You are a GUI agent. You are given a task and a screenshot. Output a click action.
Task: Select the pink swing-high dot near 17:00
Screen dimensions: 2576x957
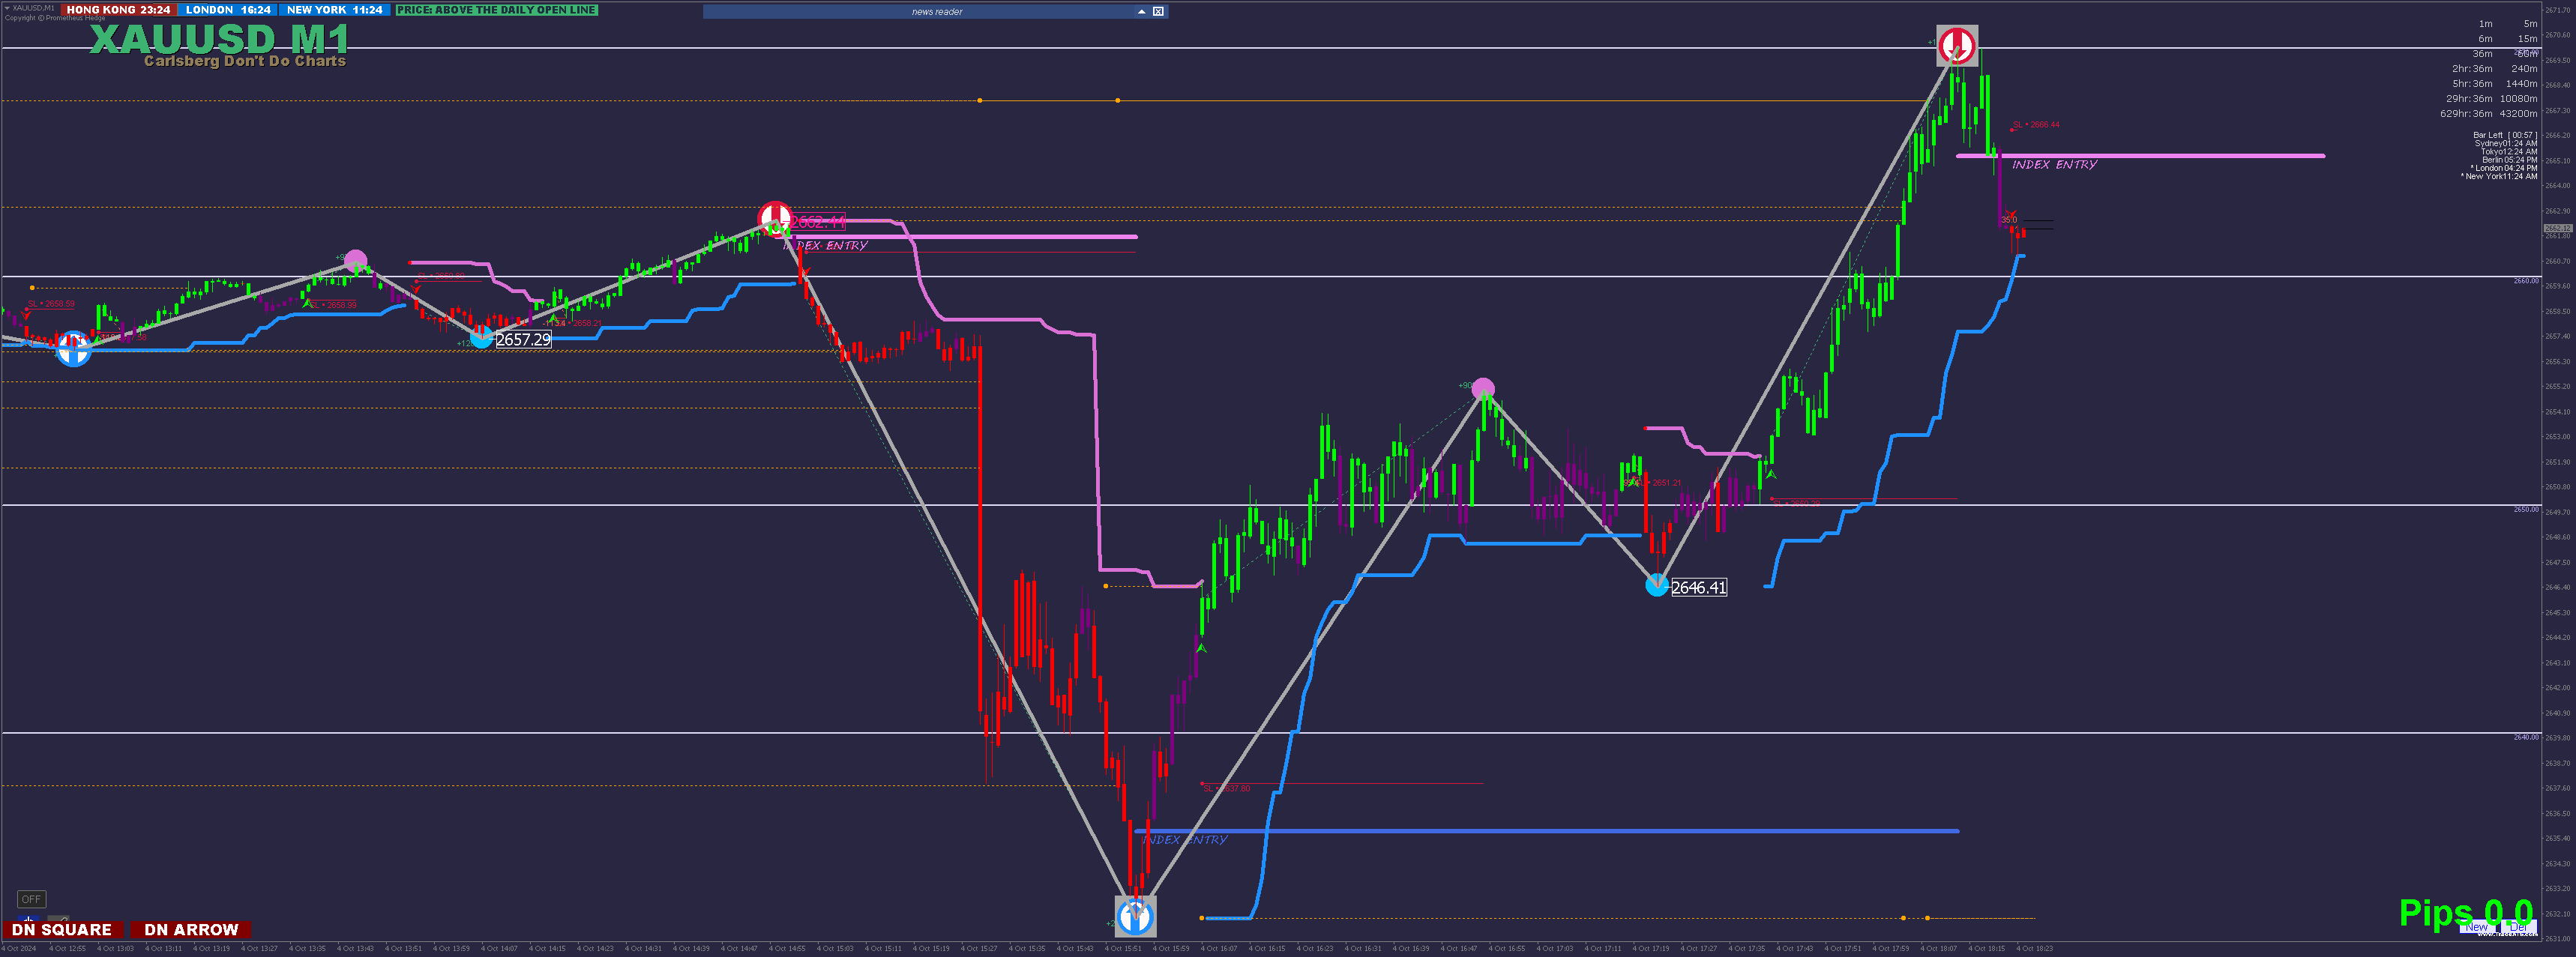tap(1483, 388)
